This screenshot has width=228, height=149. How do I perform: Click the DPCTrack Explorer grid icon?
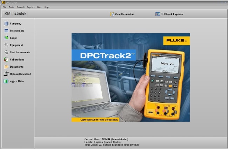pyautogui.click(x=157, y=14)
